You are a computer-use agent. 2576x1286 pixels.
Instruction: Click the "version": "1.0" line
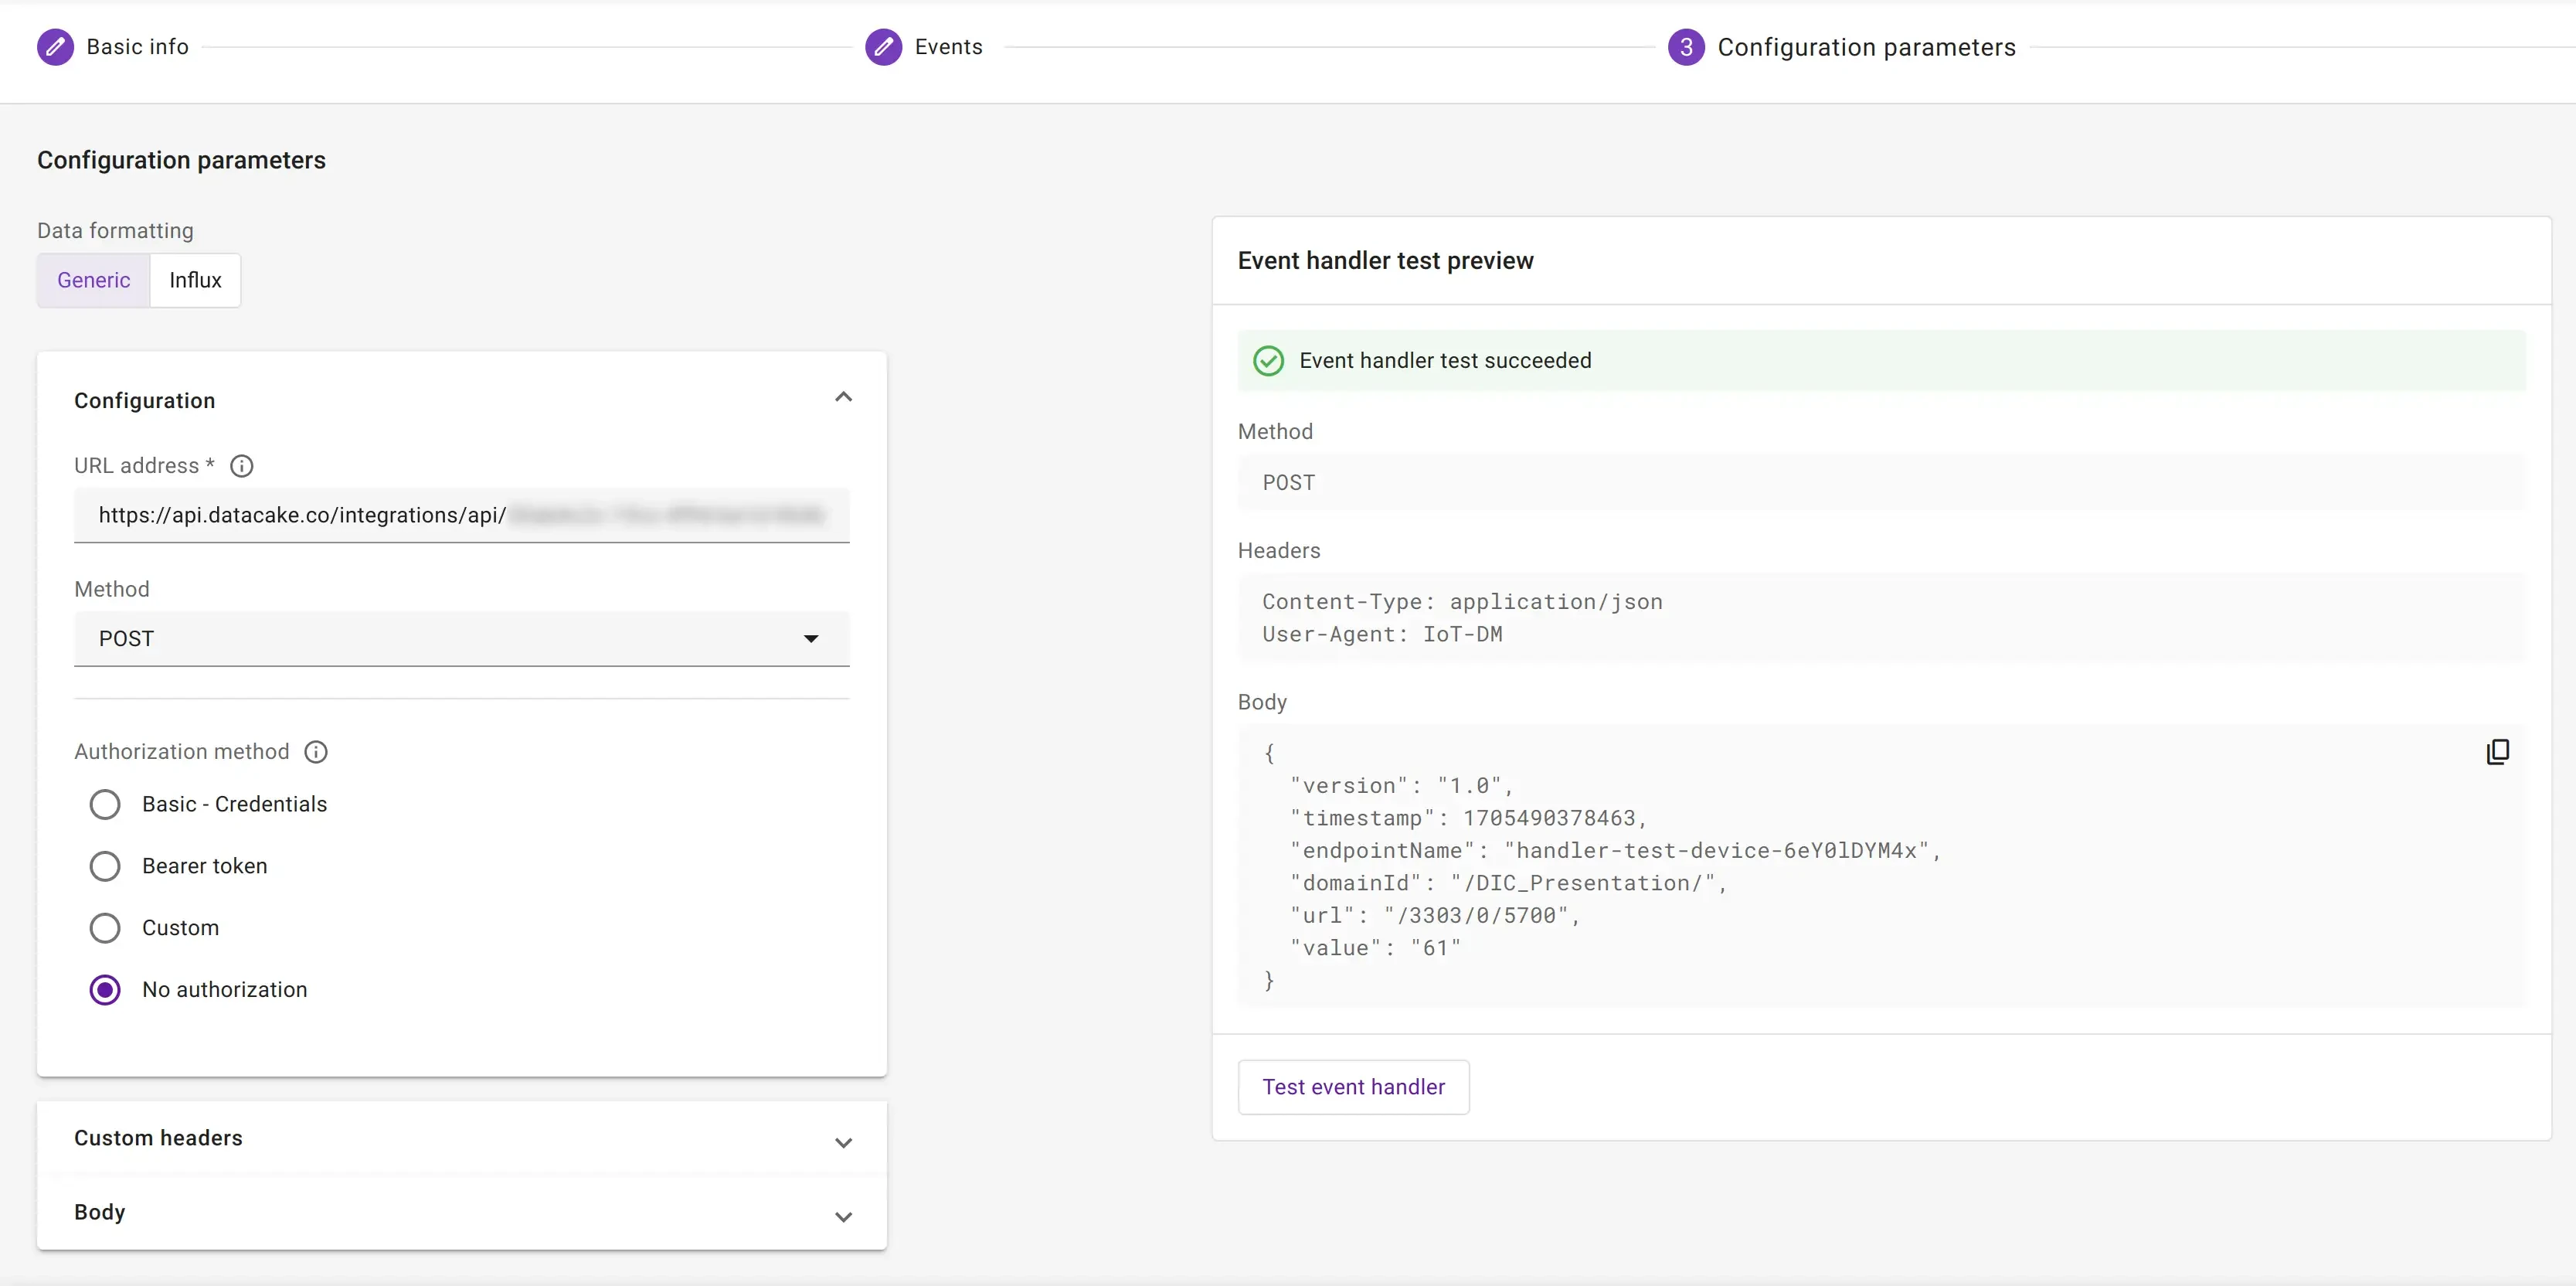coord(1401,786)
